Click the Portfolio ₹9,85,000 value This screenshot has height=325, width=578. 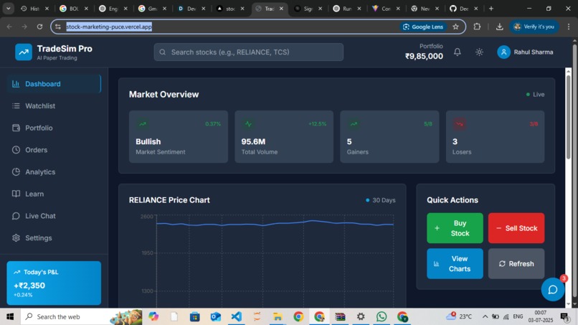(424, 56)
